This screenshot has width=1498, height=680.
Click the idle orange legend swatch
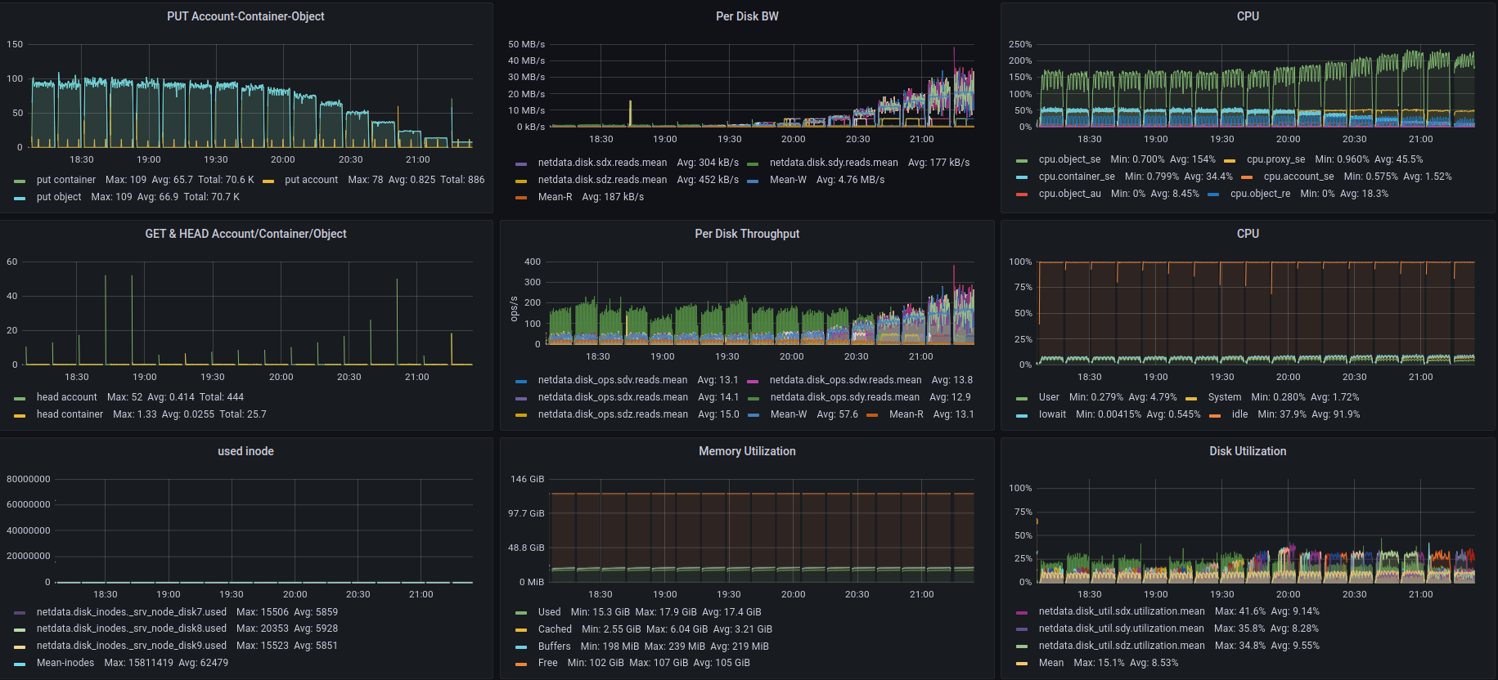1215,415
